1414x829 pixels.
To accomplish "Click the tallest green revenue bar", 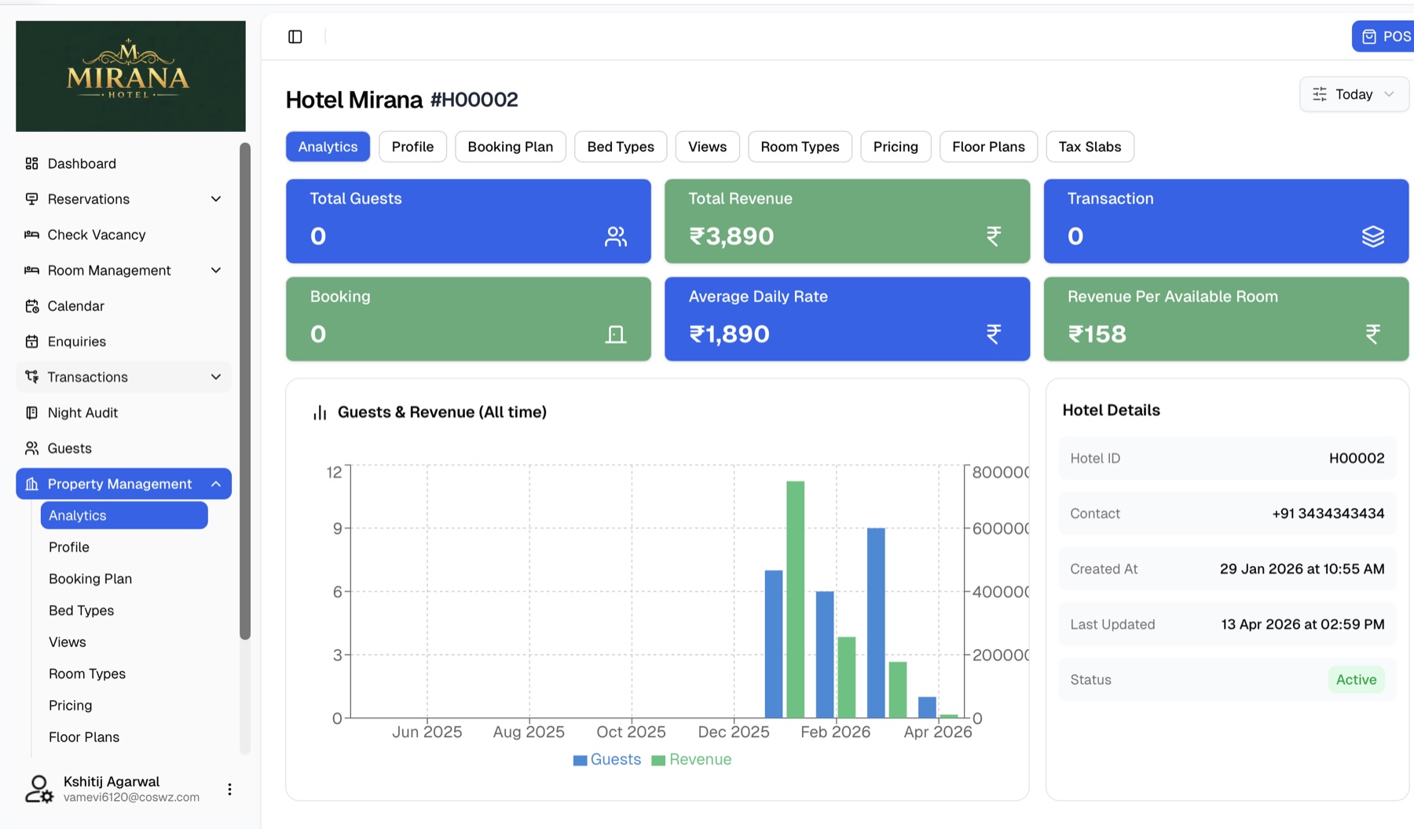I will 795,599.
